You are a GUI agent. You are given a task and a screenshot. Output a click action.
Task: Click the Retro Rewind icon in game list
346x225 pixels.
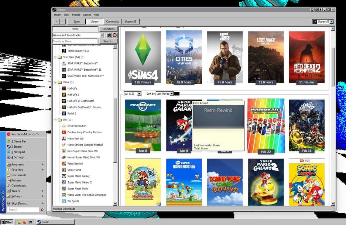click(64, 164)
